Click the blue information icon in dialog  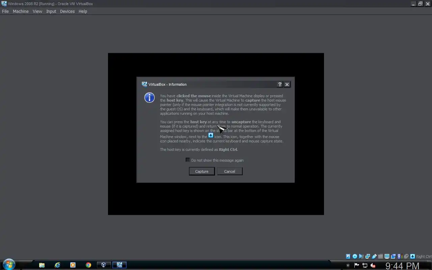[149, 98]
